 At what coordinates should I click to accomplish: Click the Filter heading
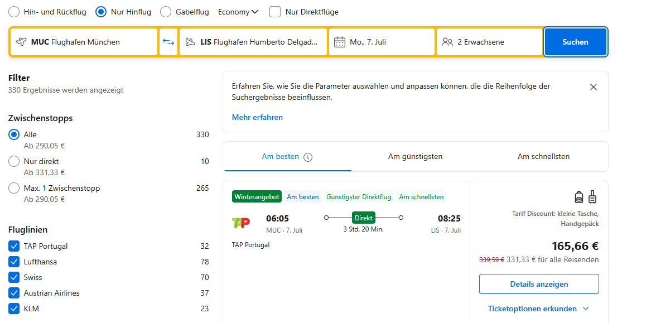[19, 78]
